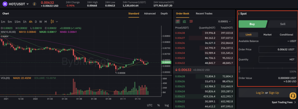Viewport: 298px width, 109px height.
Task: Click the quantity percentage slider handle
Action: [239, 68]
